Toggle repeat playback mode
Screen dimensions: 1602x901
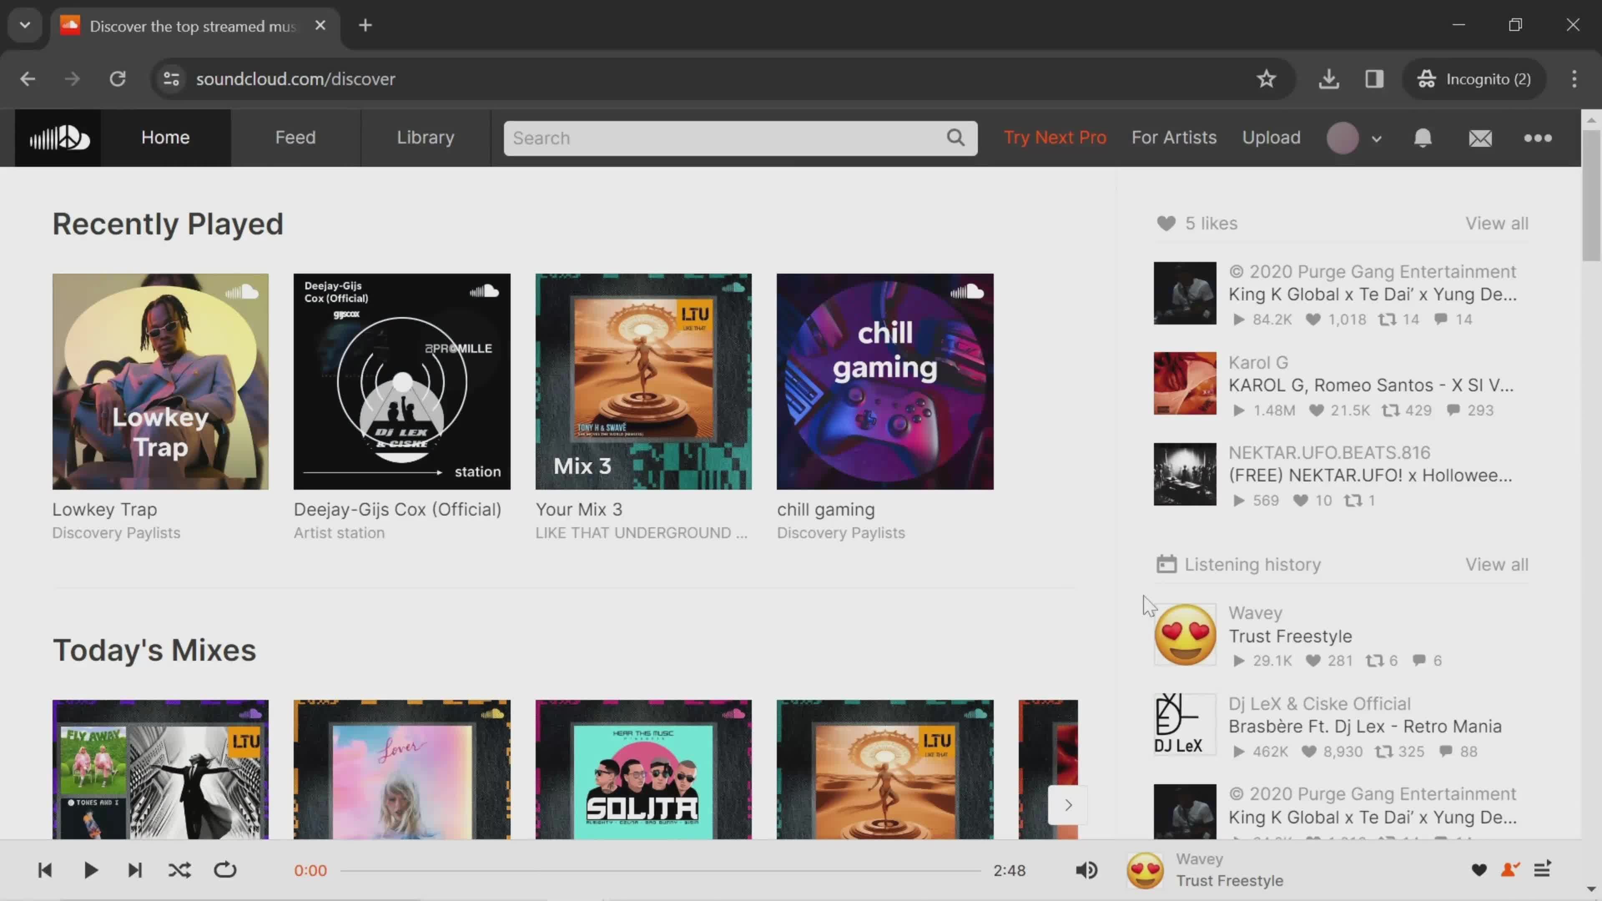[226, 870]
